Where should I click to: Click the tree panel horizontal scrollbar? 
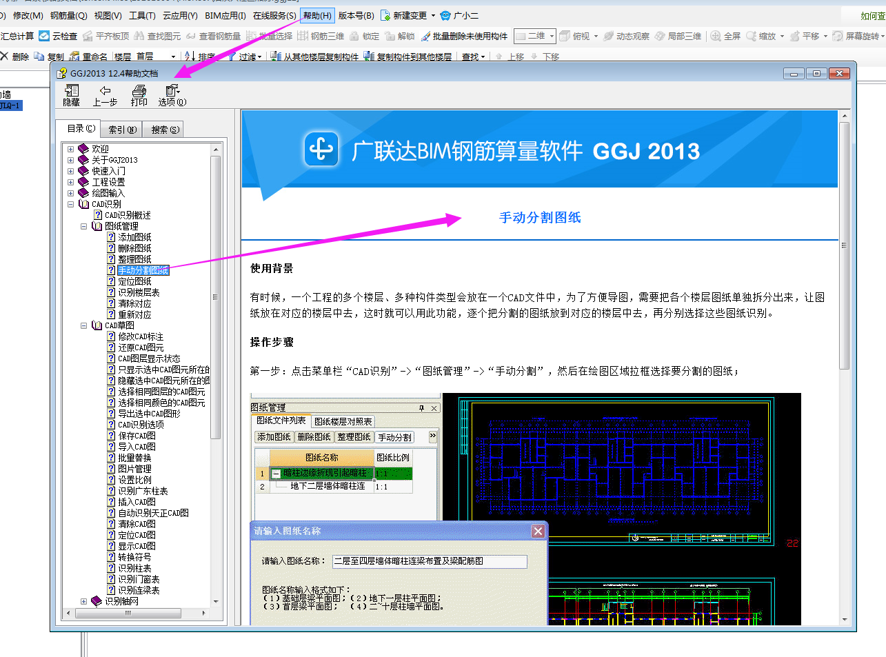[x=128, y=612]
